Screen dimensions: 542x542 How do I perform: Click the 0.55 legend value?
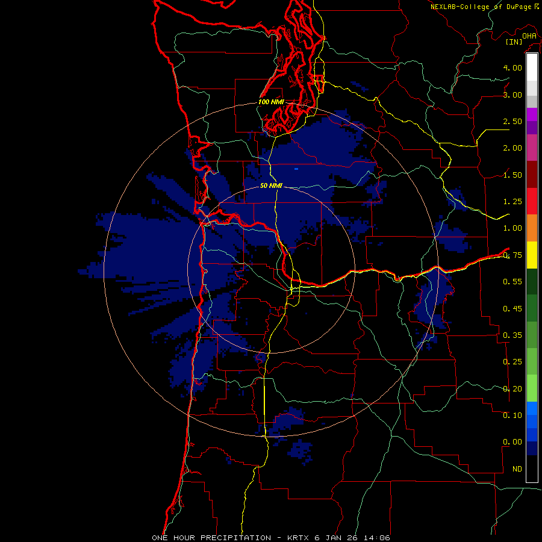512,282
